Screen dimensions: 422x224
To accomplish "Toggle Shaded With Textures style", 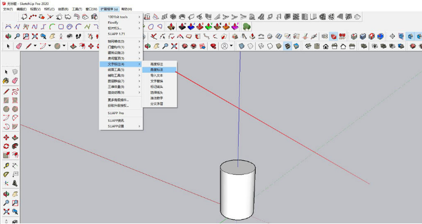I will [x=288, y=46].
